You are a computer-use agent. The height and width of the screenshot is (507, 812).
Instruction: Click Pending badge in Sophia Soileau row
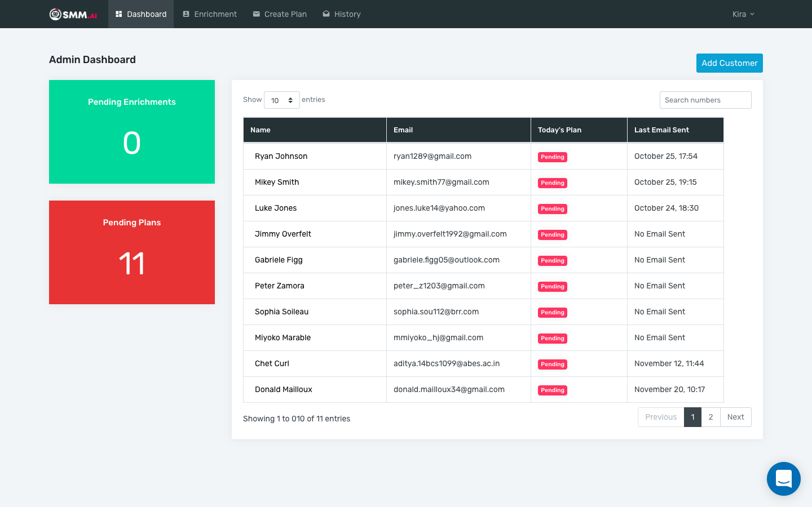coord(553,313)
